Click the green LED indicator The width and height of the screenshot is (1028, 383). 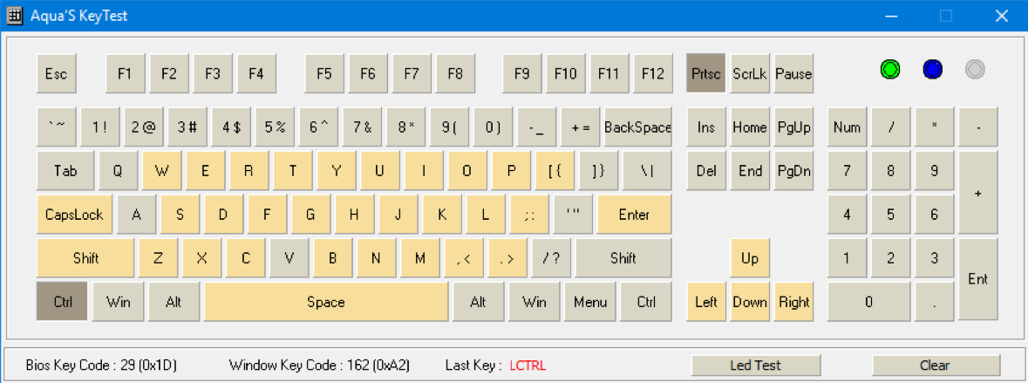coord(889,69)
